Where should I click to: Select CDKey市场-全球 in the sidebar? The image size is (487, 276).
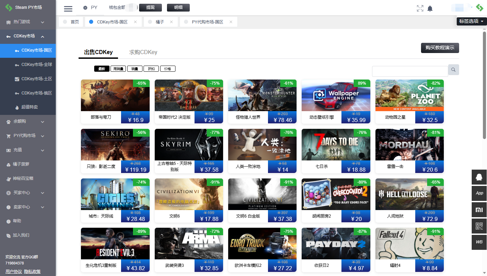[x=36, y=65]
